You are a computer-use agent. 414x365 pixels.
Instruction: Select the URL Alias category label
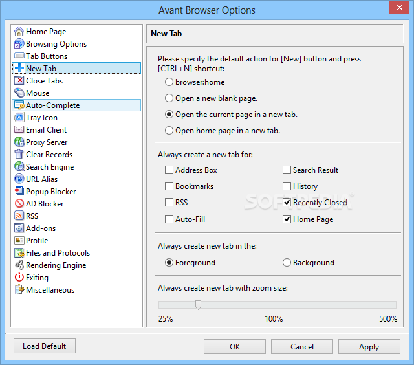click(41, 179)
